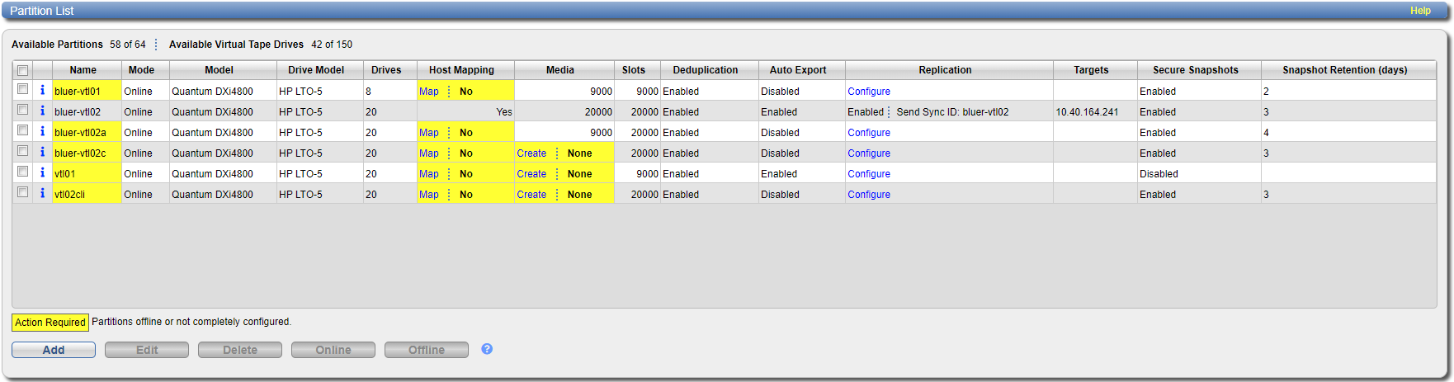Open info icon for bluer-vtl02 partition
1454x382 pixels.
coord(43,111)
